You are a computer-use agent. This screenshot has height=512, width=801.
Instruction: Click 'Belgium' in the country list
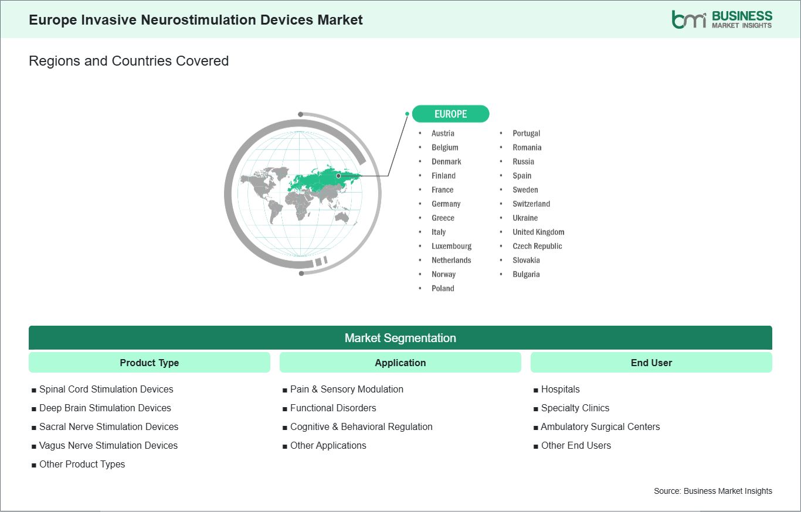(x=445, y=148)
